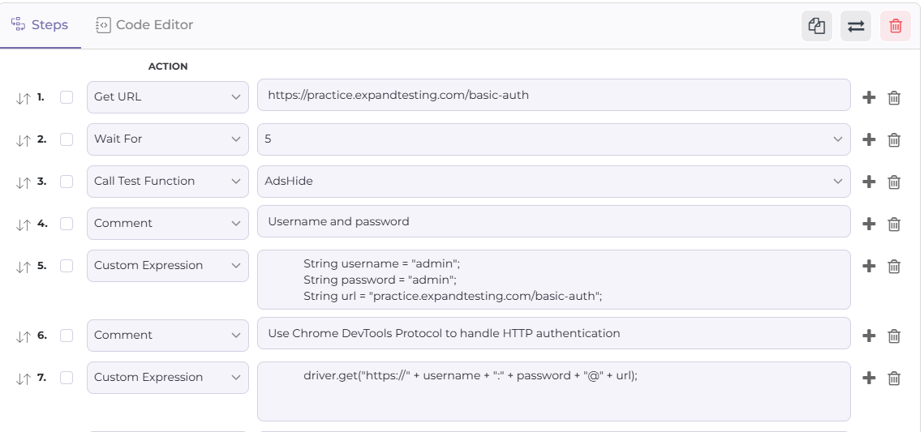
Task: Tick the checkbox for step 1
Action: (x=67, y=97)
